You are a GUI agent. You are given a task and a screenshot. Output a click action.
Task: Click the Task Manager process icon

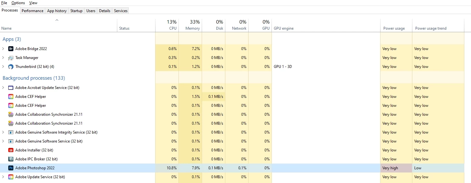click(11, 58)
